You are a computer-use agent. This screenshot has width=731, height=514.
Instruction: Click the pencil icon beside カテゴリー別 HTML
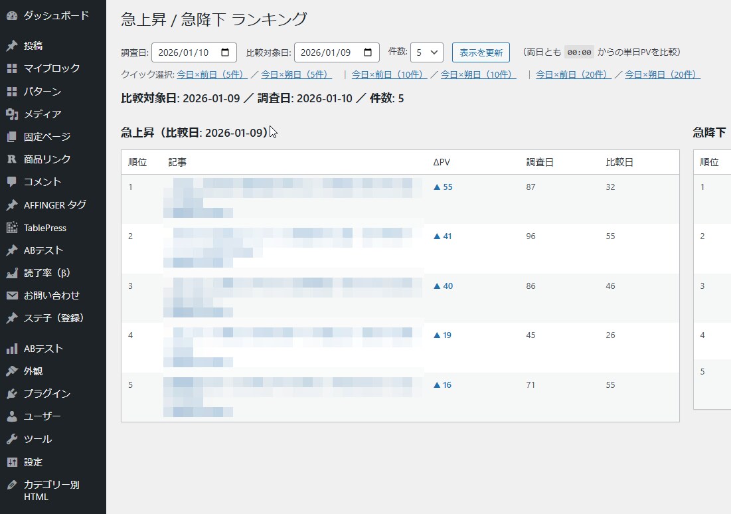pyautogui.click(x=12, y=485)
